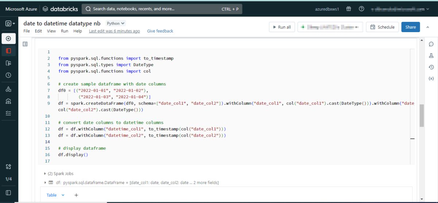Screen dimensions: 438x203
Task: Click the datetime_col2 withColumn code line
Action: point(142,135)
